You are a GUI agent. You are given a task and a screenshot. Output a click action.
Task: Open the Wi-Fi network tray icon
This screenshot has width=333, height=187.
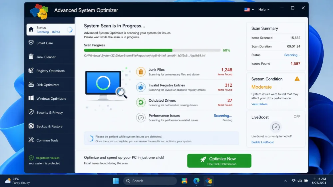tap(293, 181)
